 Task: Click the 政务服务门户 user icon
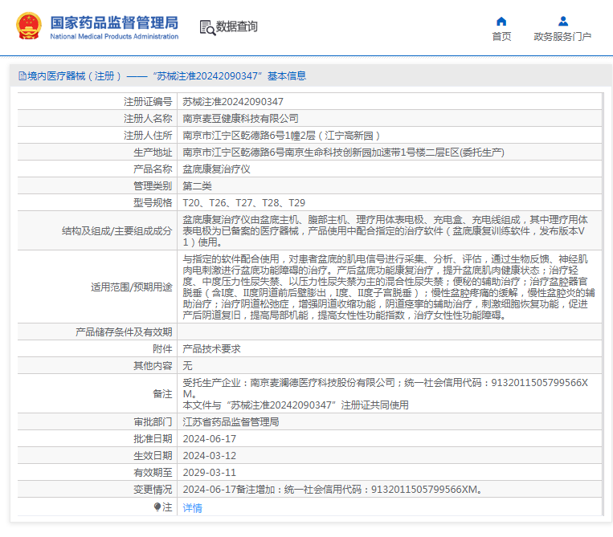click(x=563, y=21)
